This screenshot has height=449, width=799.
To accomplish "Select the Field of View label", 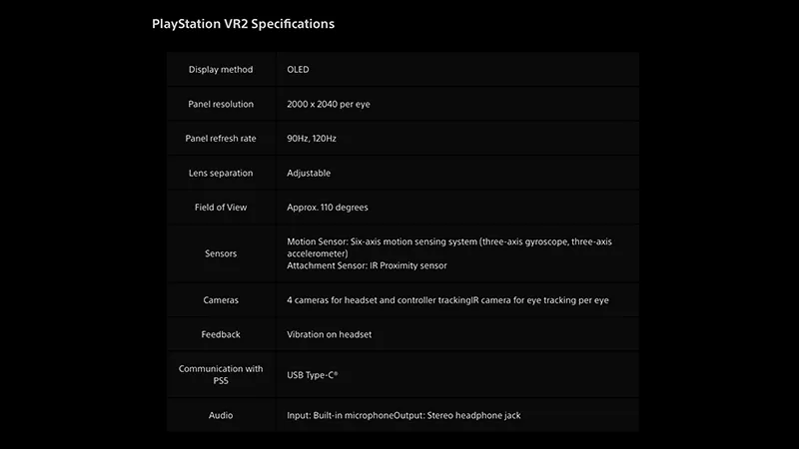I will (221, 208).
